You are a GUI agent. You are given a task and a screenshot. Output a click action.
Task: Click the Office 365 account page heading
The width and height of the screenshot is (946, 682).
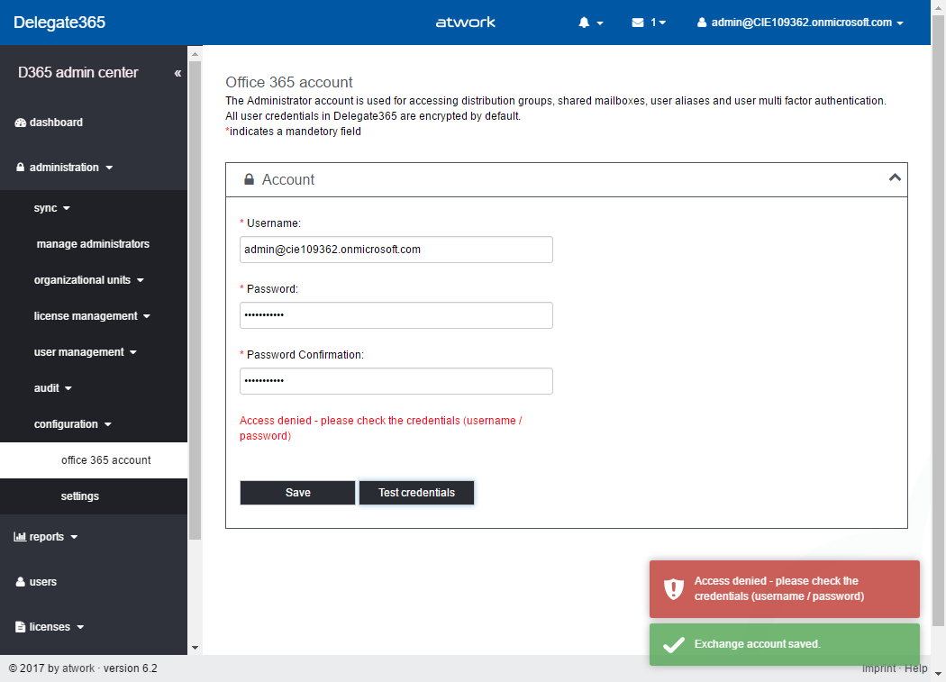(x=289, y=82)
